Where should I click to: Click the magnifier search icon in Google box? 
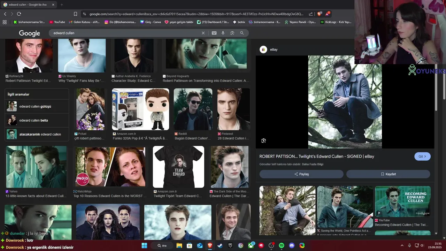point(242,33)
